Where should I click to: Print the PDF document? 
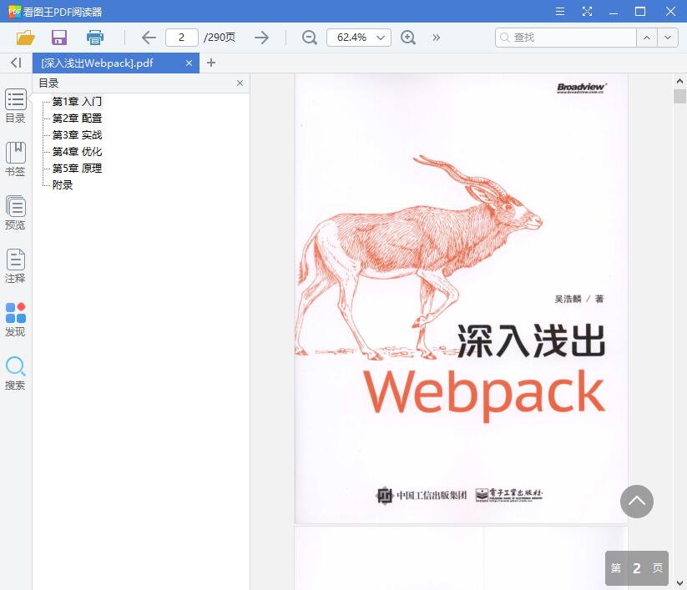(x=94, y=38)
